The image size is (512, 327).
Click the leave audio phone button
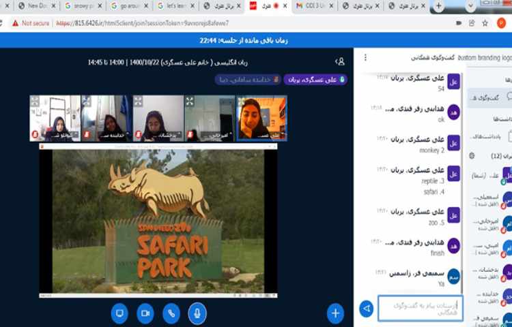click(171, 313)
